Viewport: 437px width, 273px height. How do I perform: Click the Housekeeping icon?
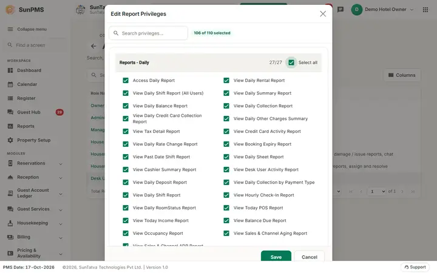tap(10, 223)
